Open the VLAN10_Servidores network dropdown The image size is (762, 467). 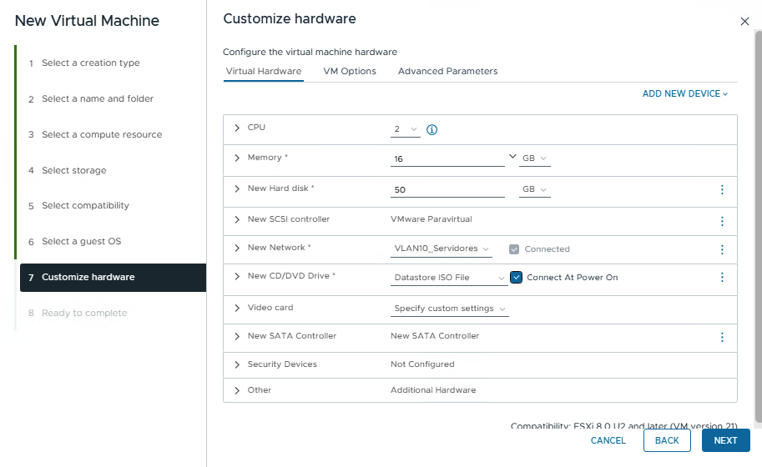(442, 249)
